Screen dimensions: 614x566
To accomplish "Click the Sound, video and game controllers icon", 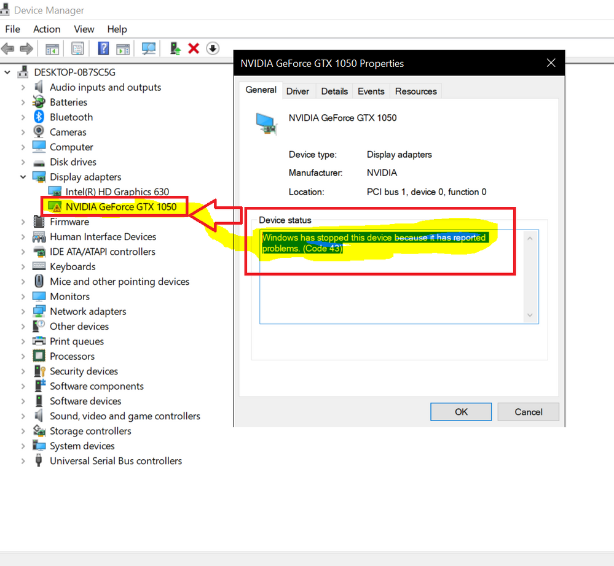I will pos(38,416).
